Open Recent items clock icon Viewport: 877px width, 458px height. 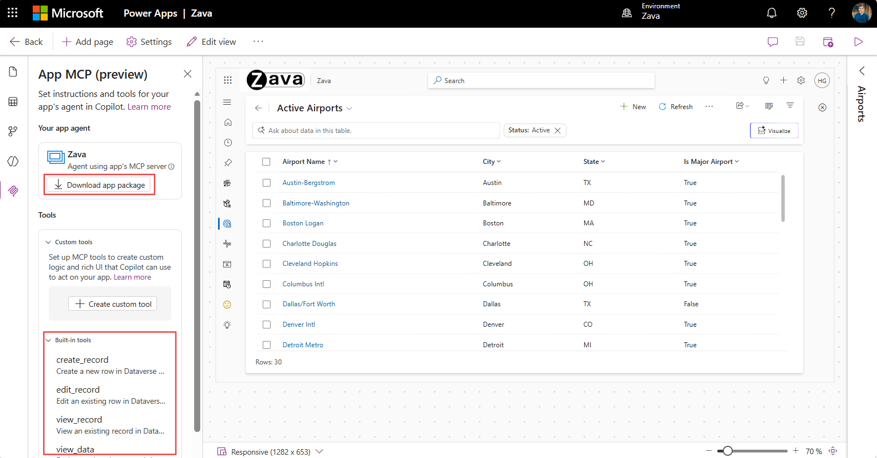coord(227,142)
